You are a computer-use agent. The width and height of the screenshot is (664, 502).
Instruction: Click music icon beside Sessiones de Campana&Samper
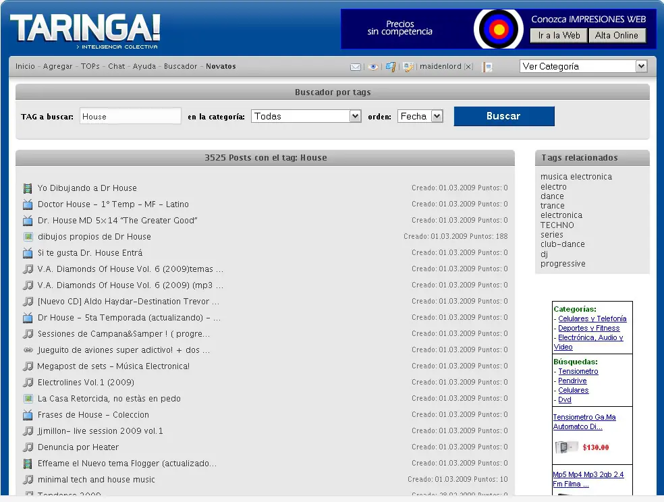[28, 334]
